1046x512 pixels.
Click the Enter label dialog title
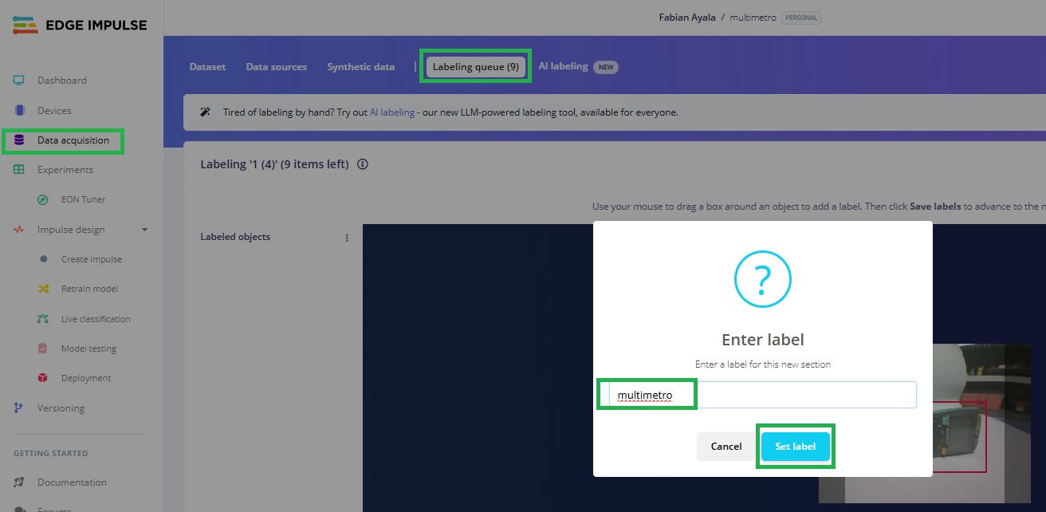pos(763,340)
